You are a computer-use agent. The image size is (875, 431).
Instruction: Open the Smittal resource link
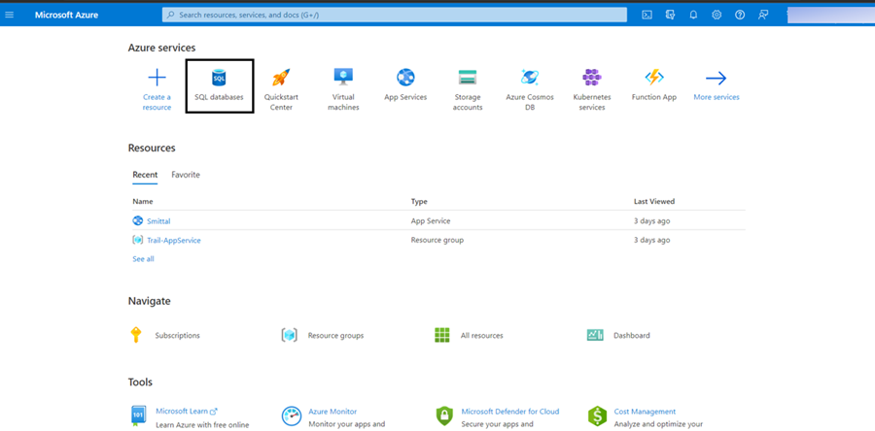coord(158,221)
